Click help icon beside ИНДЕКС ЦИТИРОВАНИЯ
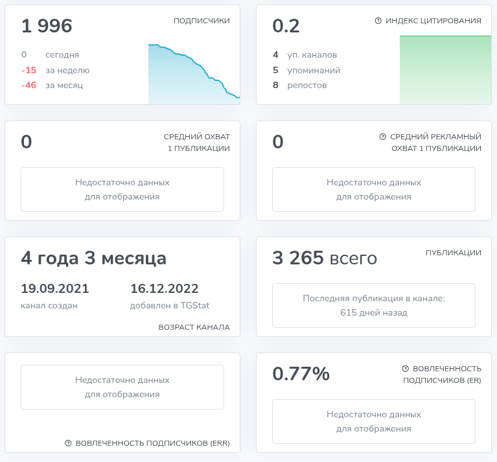 (x=378, y=21)
